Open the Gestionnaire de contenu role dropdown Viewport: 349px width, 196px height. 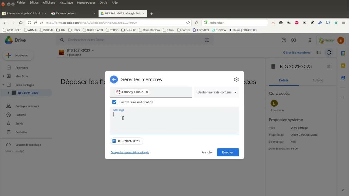click(216, 92)
